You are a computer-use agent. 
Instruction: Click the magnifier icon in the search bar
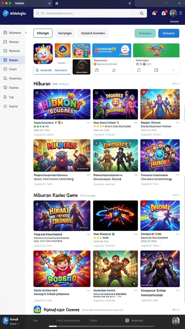point(142,13)
